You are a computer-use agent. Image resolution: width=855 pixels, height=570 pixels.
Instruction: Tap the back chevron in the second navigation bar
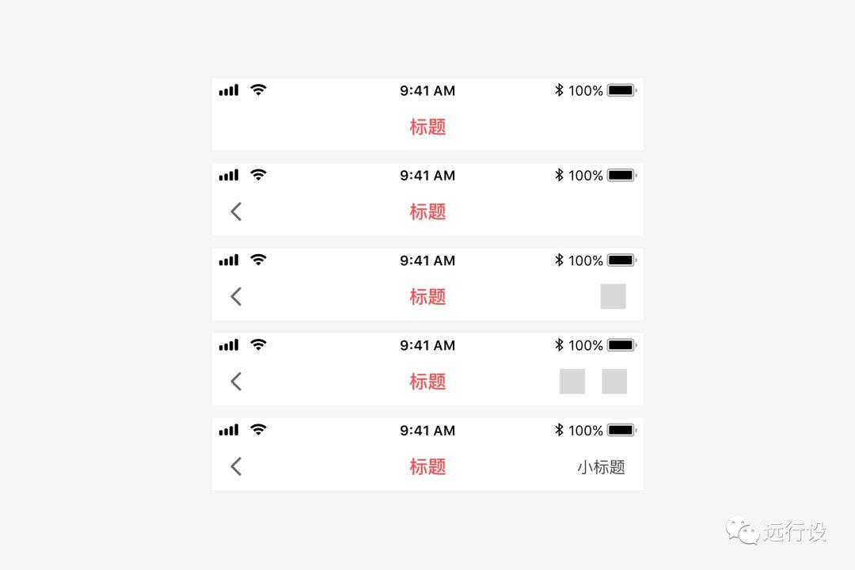click(236, 211)
